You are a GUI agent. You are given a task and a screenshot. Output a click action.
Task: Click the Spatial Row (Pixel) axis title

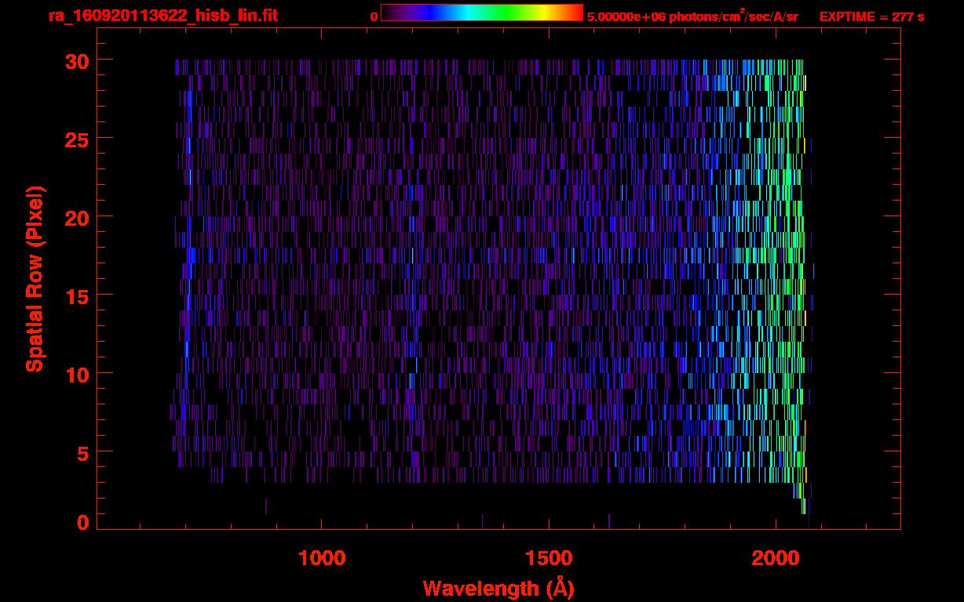click(35, 278)
